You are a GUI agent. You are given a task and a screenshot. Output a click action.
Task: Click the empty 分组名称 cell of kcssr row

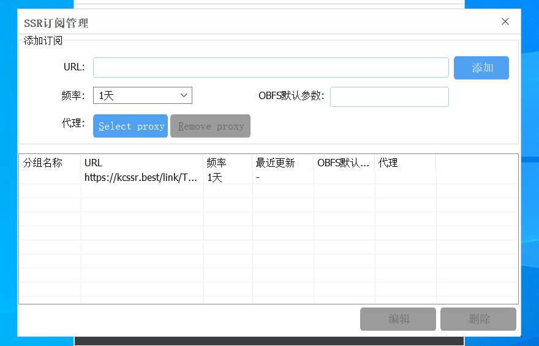click(49, 177)
